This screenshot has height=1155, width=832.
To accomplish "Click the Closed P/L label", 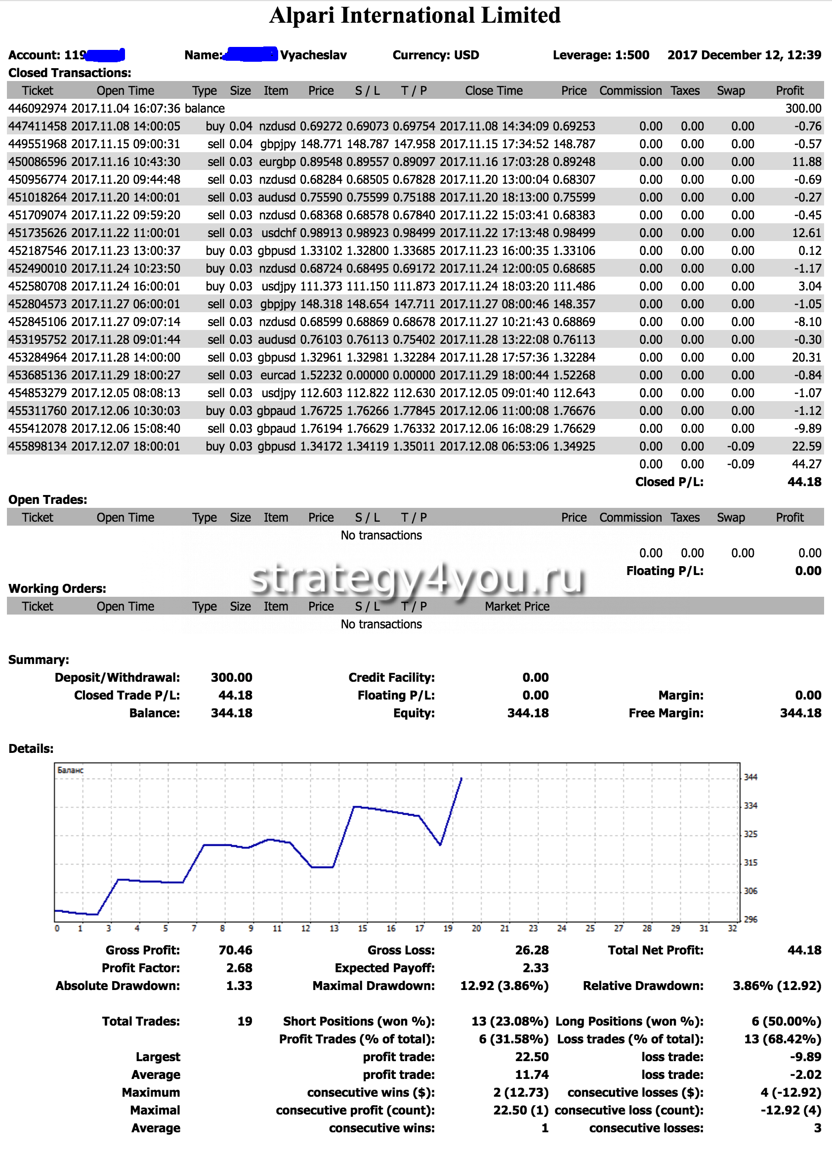I will (x=669, y=482).
